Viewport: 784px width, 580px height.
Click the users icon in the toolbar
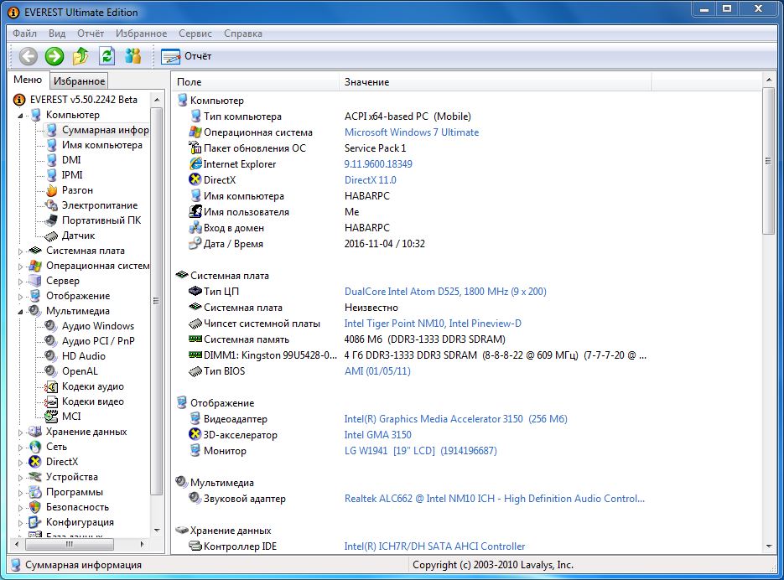click(x=132, y=56)
